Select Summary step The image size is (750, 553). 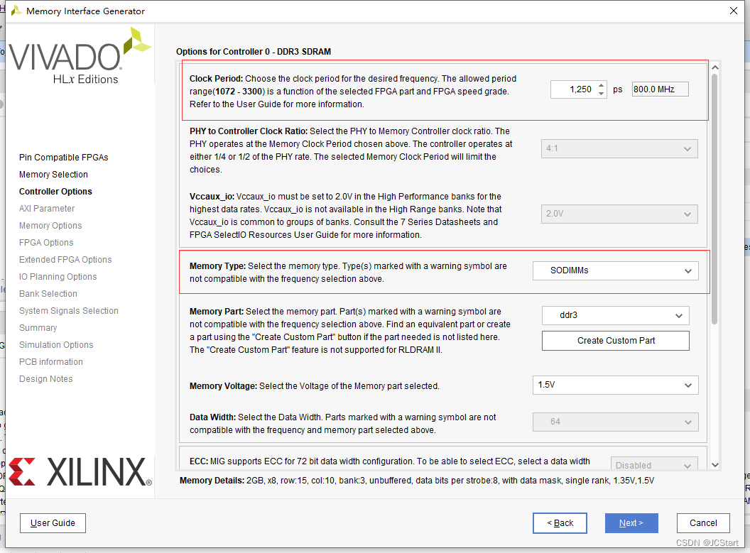38,328
